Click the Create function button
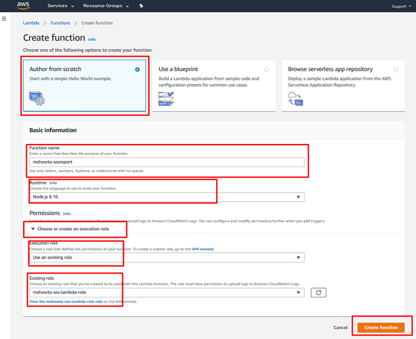This screenshot has width=416, height=339. [381, 327]
